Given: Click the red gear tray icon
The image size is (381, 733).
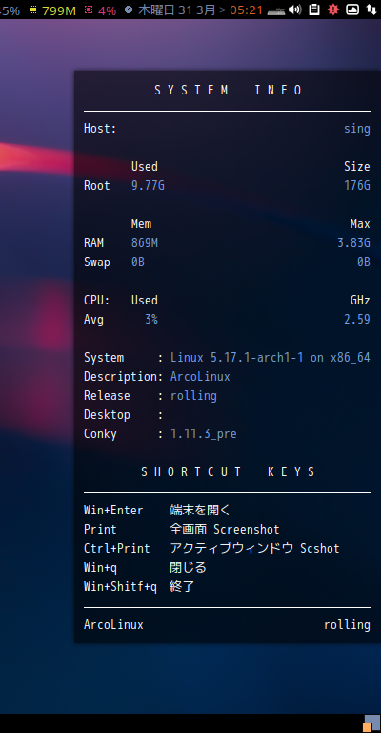Looking at the screenshot, I should [x=333, y=9].
